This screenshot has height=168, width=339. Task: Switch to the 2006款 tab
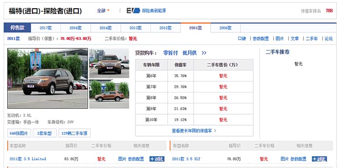pyautogui.click(x=226, y=28)
